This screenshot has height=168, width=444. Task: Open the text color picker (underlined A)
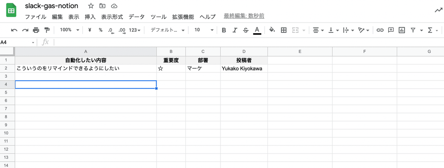tap(257, 30)
